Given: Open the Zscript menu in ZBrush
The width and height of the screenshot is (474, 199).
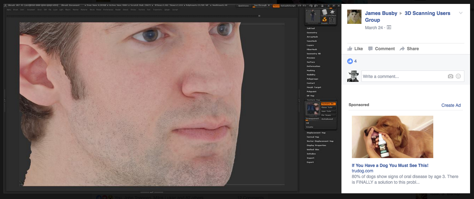Looking at the screenshot, I should pyautogui.click(x=175, y=10).
